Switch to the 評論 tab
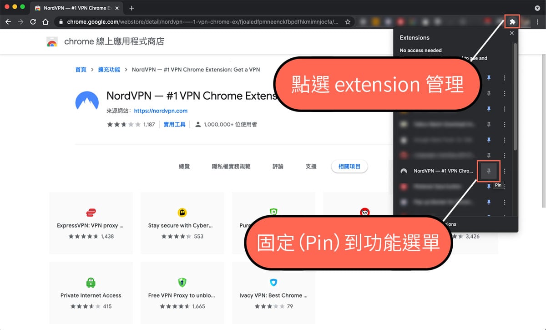The height and width of the screenshot is (330, 546). pos(278,167)
